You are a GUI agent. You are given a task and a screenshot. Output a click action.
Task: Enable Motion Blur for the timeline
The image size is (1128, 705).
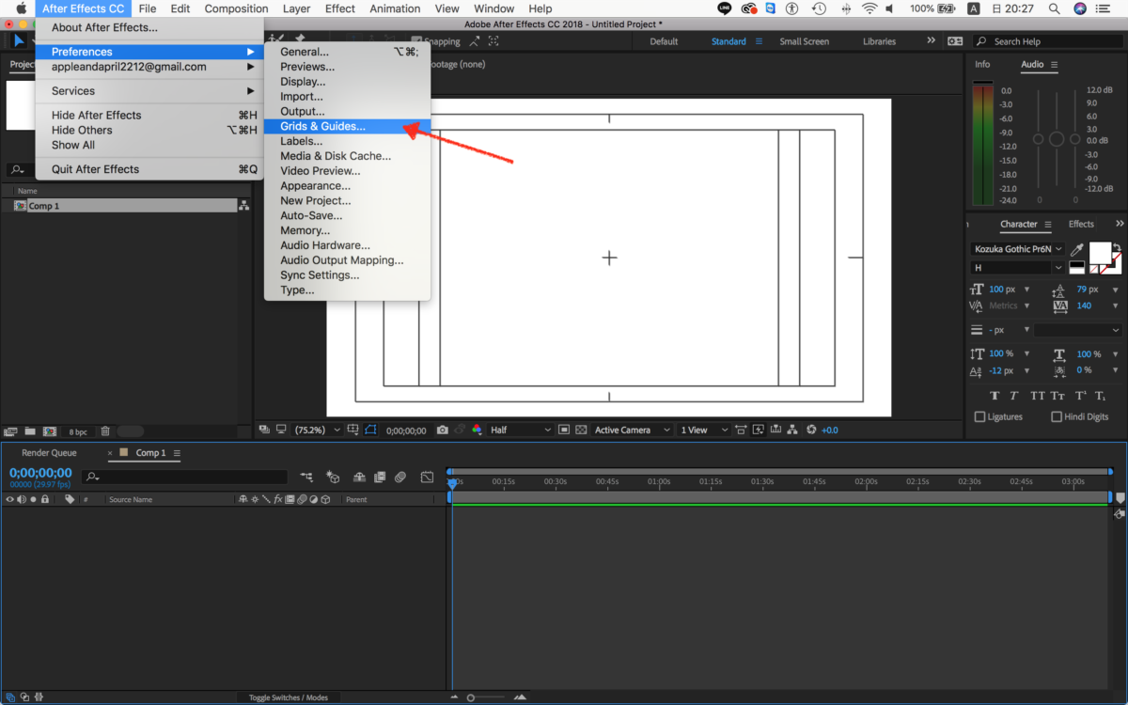pyautogui.click(x=401, y=478)
